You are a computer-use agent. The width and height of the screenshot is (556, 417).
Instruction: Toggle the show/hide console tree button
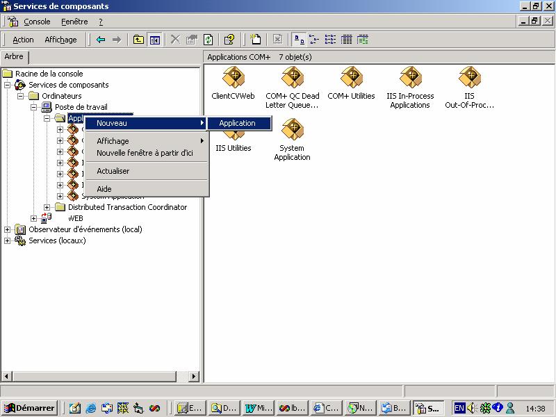pyautogui.click(x=155, y=40)
